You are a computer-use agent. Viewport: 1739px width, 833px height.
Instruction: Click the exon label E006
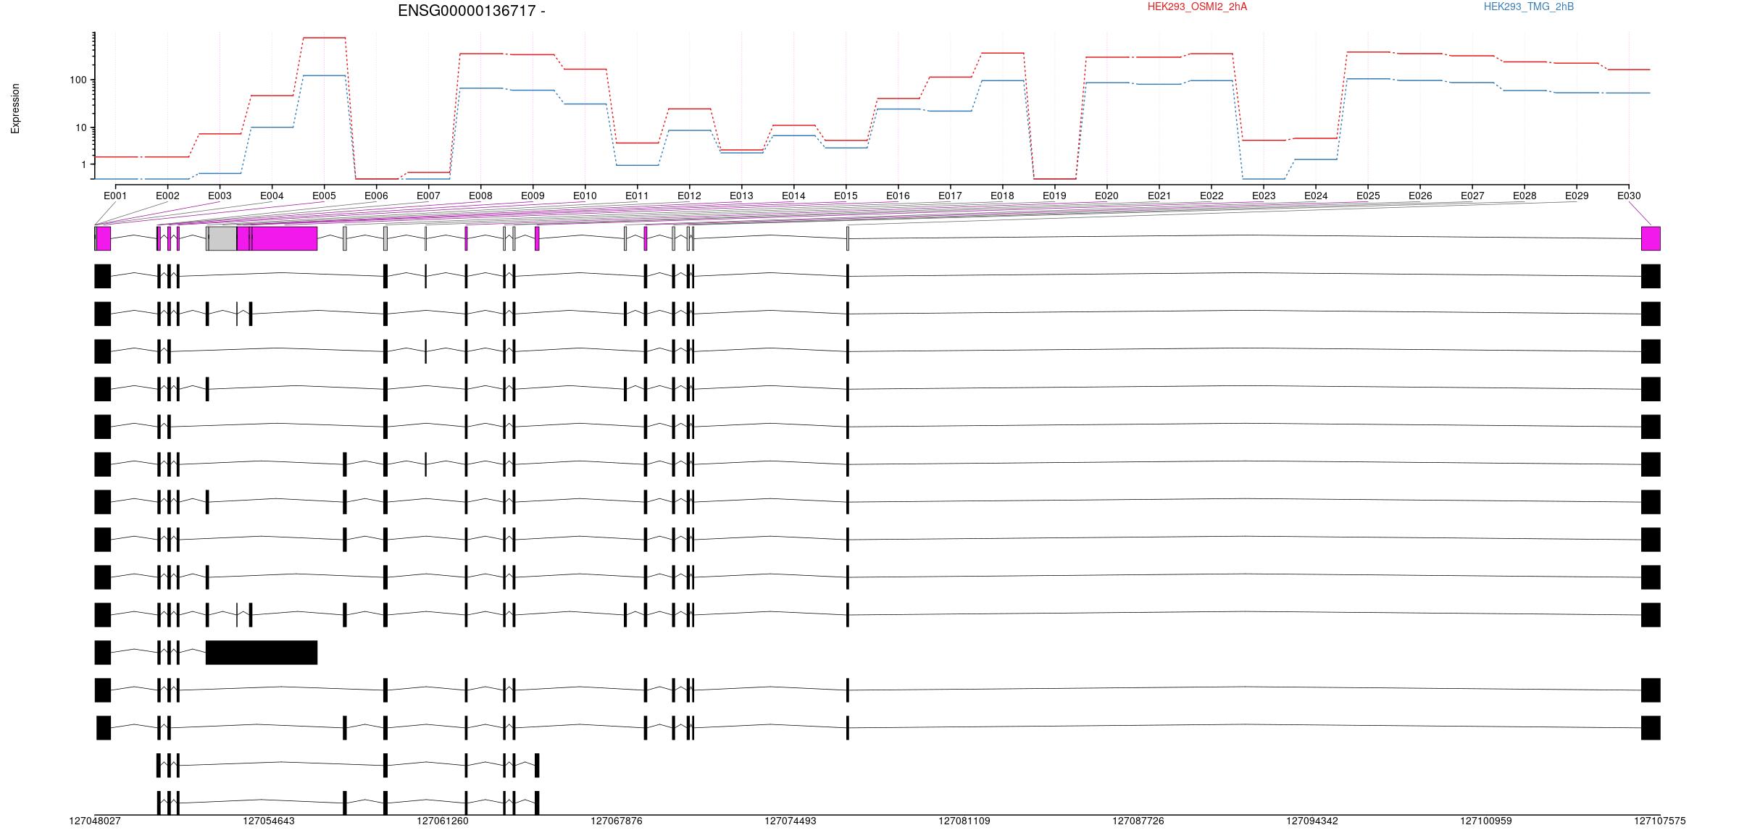(x=376, y=196)
